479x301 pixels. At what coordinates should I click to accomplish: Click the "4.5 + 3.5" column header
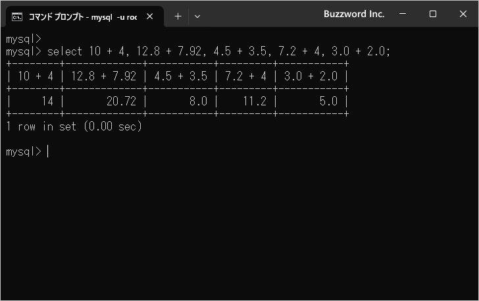click(180, 76)
